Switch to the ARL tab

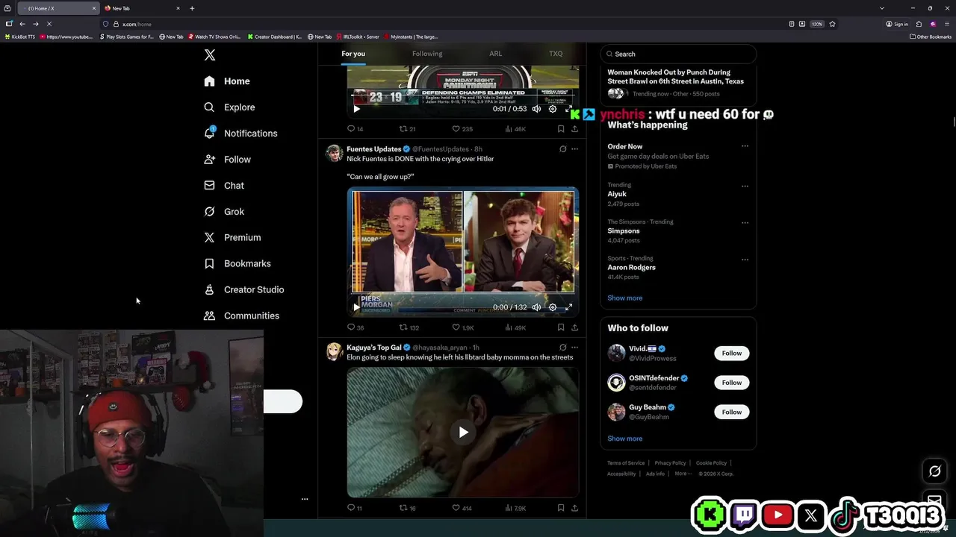click(496, 54)
